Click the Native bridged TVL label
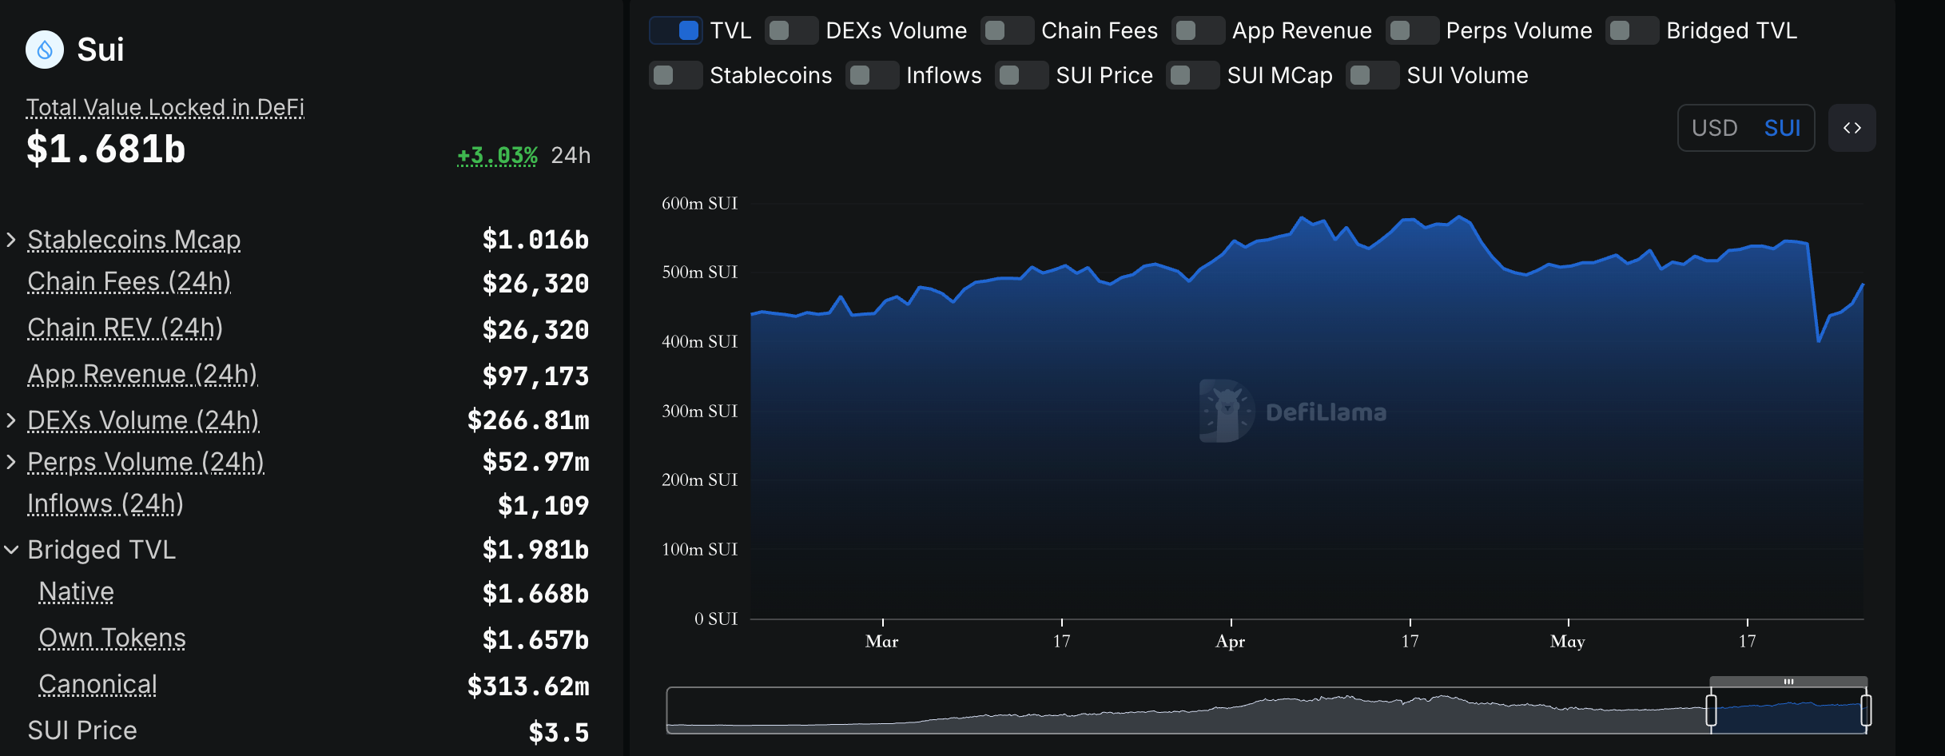This screenshot has height=756, width=1945. [76, 591]
